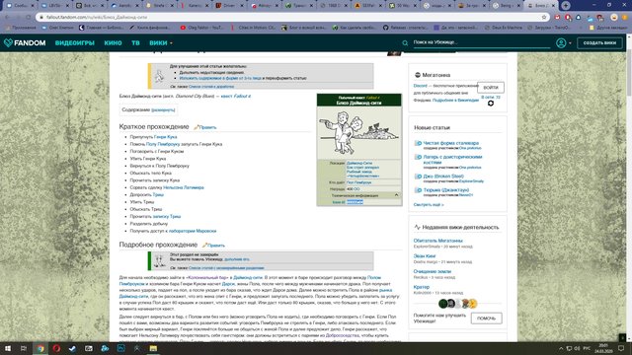632x355 pixels.
Task: Open Steam from the Windows taskbar
Action: (72, 348)
